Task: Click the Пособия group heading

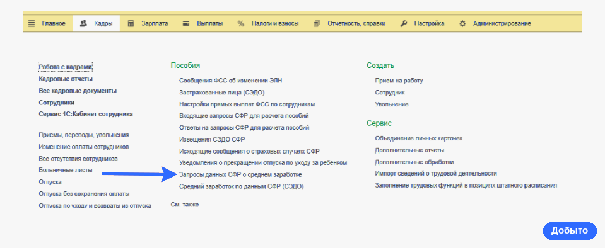Action: click(x=185, y=65)
